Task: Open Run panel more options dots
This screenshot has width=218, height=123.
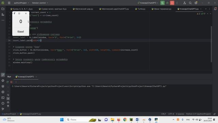Action: tap(16, 82)
